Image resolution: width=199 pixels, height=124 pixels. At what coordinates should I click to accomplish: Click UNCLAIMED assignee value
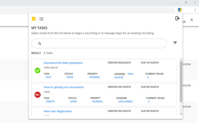tap(125, 101)
